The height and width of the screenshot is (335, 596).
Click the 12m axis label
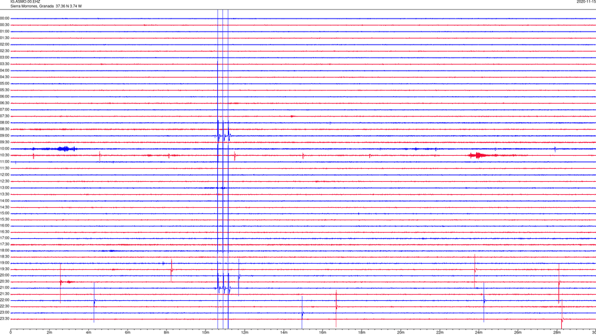[x=245, y=333]
